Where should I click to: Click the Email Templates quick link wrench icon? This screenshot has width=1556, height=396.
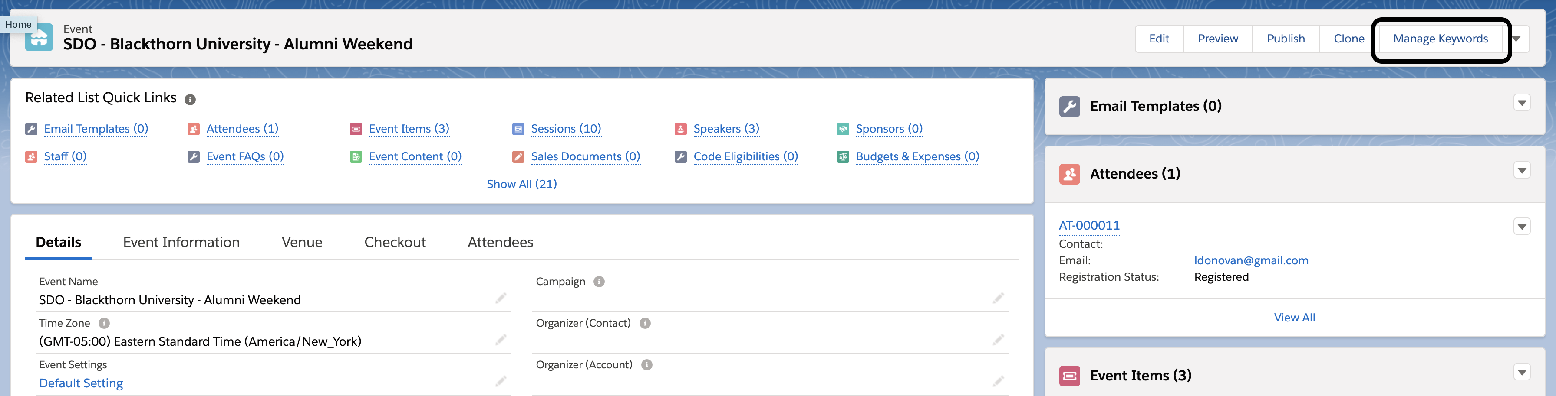point(31,129)
